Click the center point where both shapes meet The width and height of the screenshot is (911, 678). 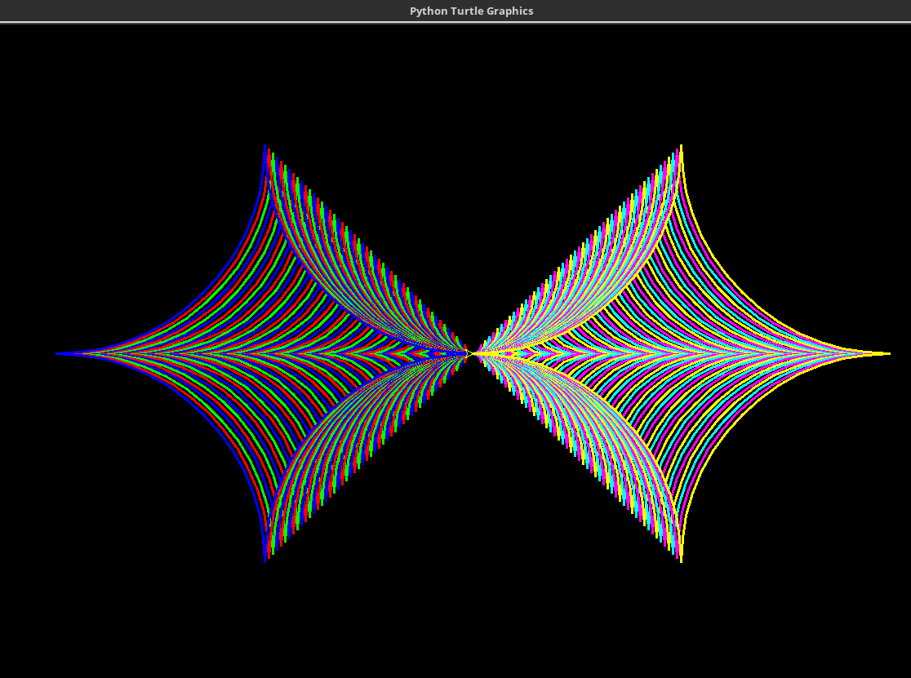click(x=472, y=353)
